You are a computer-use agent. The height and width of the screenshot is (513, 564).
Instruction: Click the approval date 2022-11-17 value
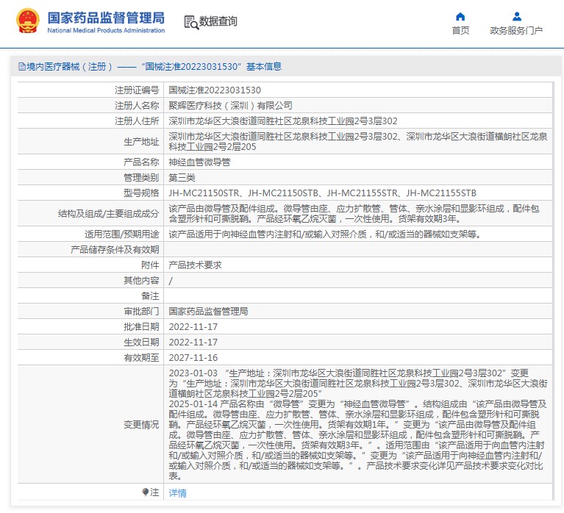click(x=193, y=327)
